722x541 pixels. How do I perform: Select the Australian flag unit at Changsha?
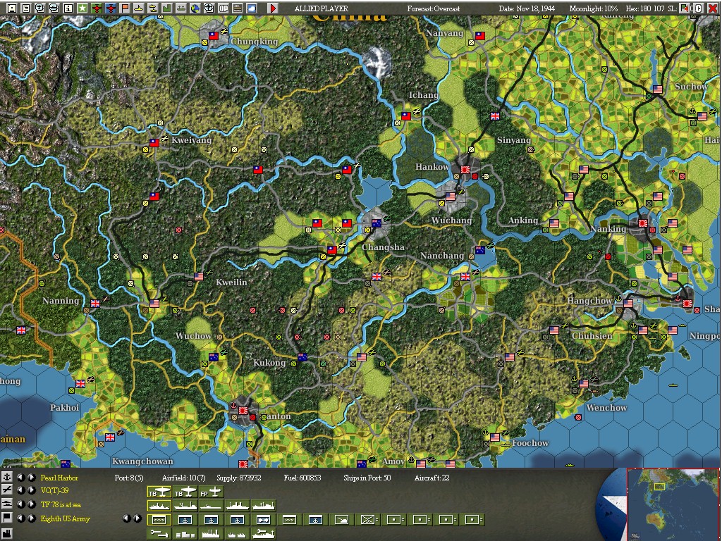pos(377,223)
